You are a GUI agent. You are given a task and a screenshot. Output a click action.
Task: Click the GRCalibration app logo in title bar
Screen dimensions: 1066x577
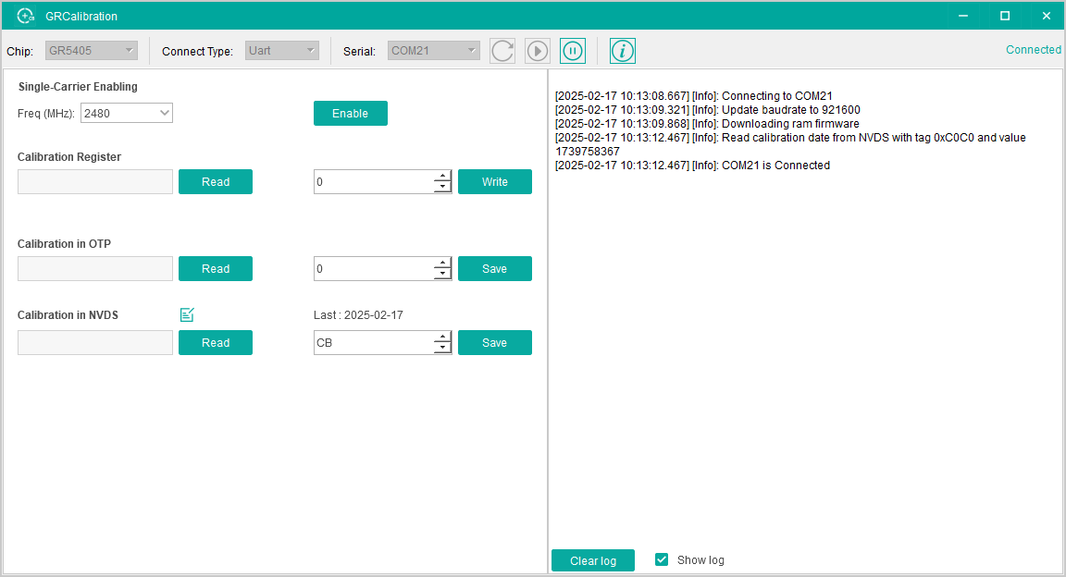pos(26,16)
